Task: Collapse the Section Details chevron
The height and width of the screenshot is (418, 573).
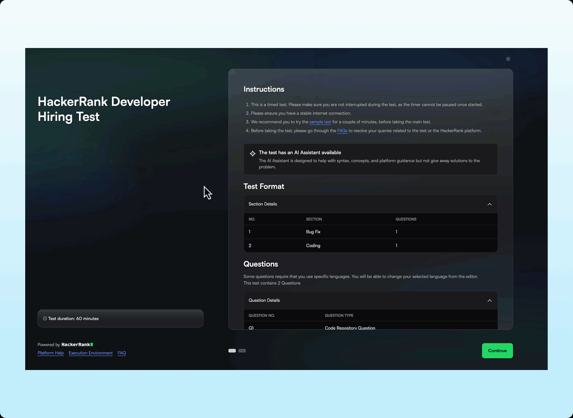Action: 489,204
